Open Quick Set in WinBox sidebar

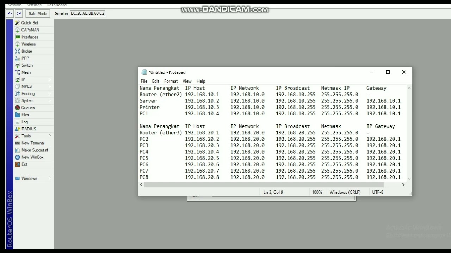pos(30,23)
